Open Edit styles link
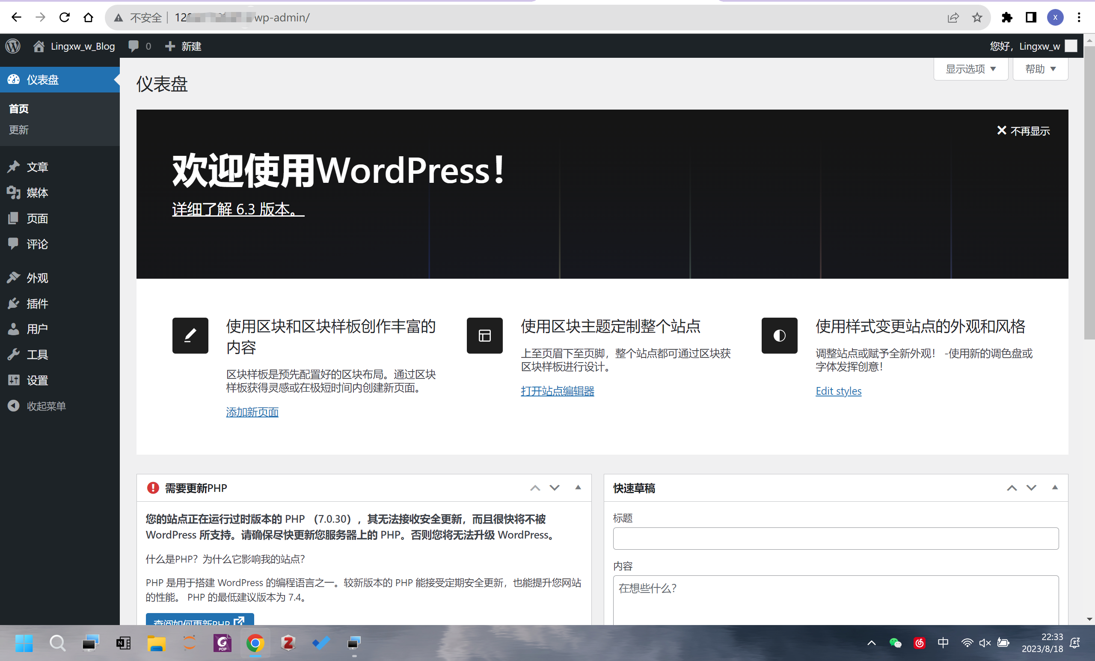Viewport: 1095px width, 661px height. pyautogui.click(x=839, y=391)
